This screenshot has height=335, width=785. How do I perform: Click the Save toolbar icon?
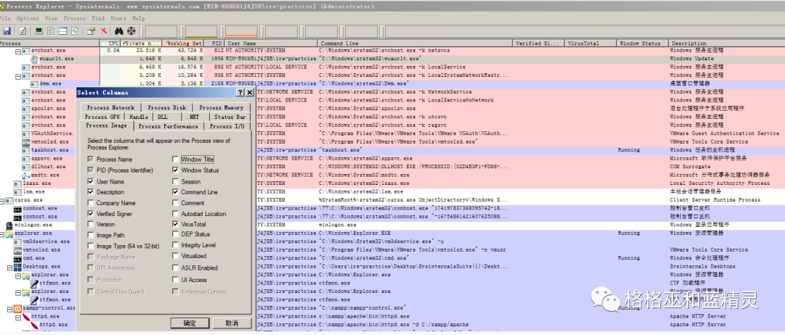point(7,31)
